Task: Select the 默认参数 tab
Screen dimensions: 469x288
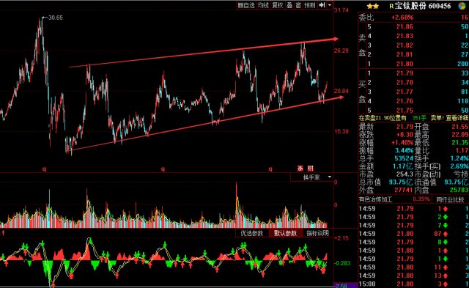Action: click(x=285, y=233)
